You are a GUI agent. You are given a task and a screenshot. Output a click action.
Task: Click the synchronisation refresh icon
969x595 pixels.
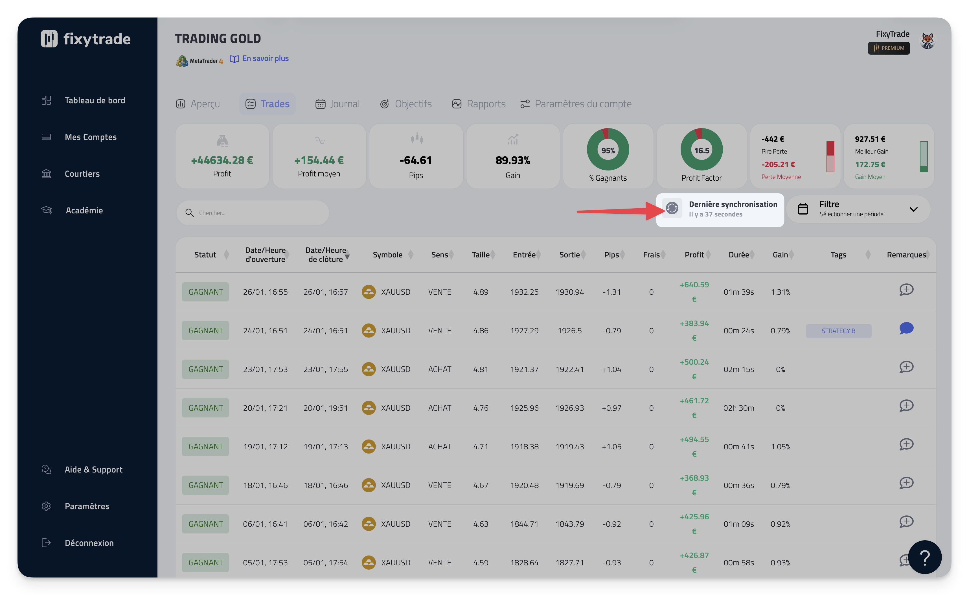pos(672,208)
